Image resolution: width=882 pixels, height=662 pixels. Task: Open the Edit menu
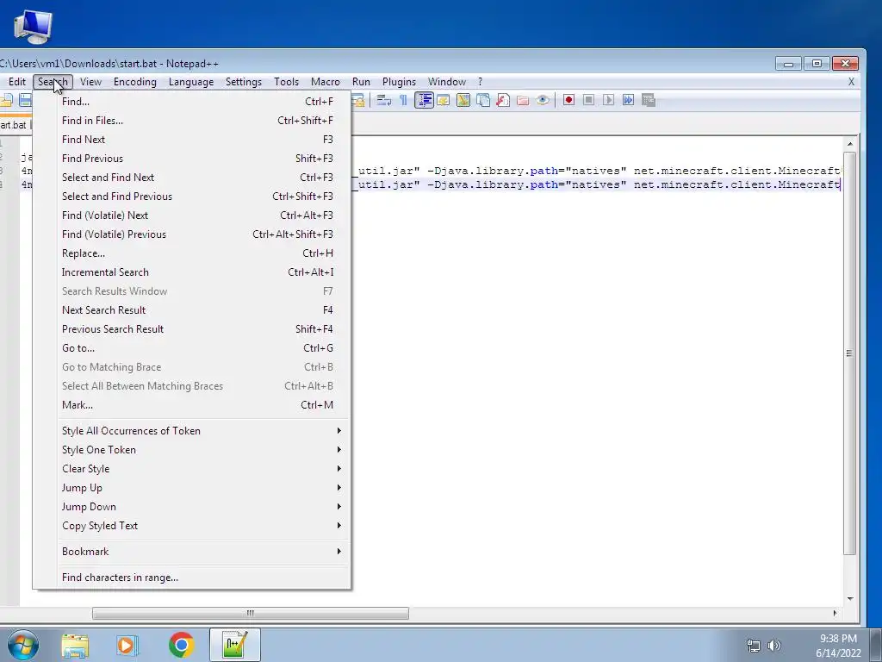[x=17, y=82]
